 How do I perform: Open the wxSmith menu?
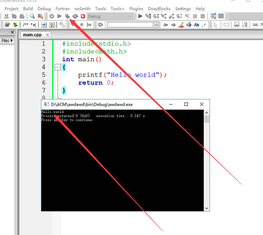[x=82, y=9]
